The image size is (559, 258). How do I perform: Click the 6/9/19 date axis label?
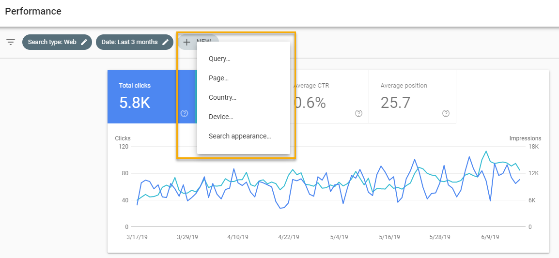tap(489, 237)
